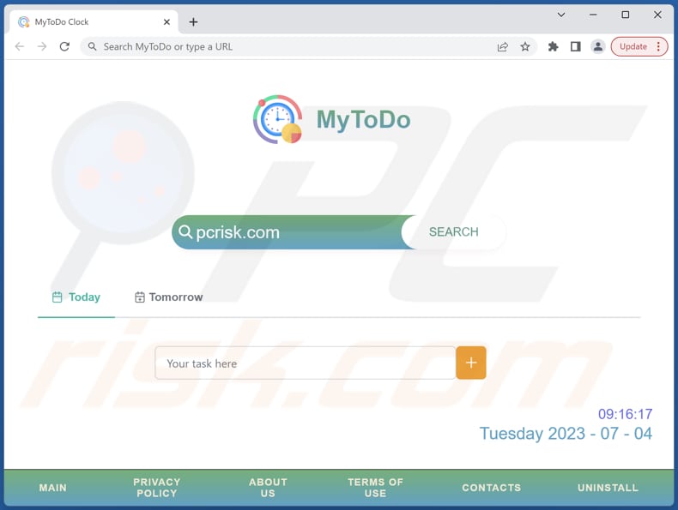
Task: Reload the page with the refresh icon
Action: click(64, 46)
